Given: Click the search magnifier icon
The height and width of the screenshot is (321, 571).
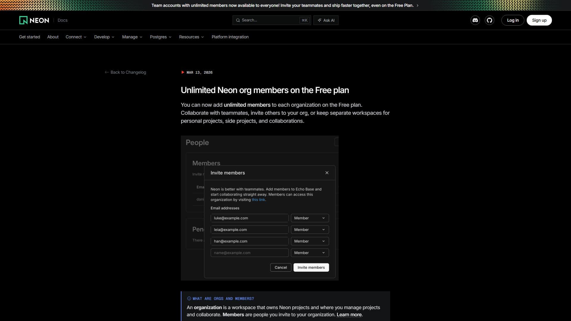Looking at the screenshot, I should pos(238,20).
